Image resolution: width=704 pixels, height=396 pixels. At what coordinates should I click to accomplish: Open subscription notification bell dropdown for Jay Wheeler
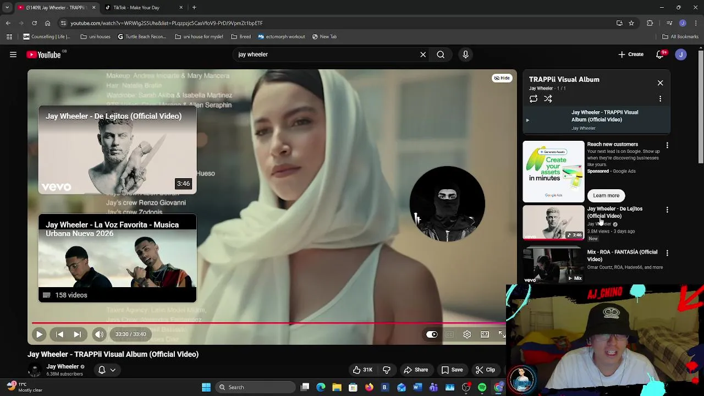click(107, 370)
